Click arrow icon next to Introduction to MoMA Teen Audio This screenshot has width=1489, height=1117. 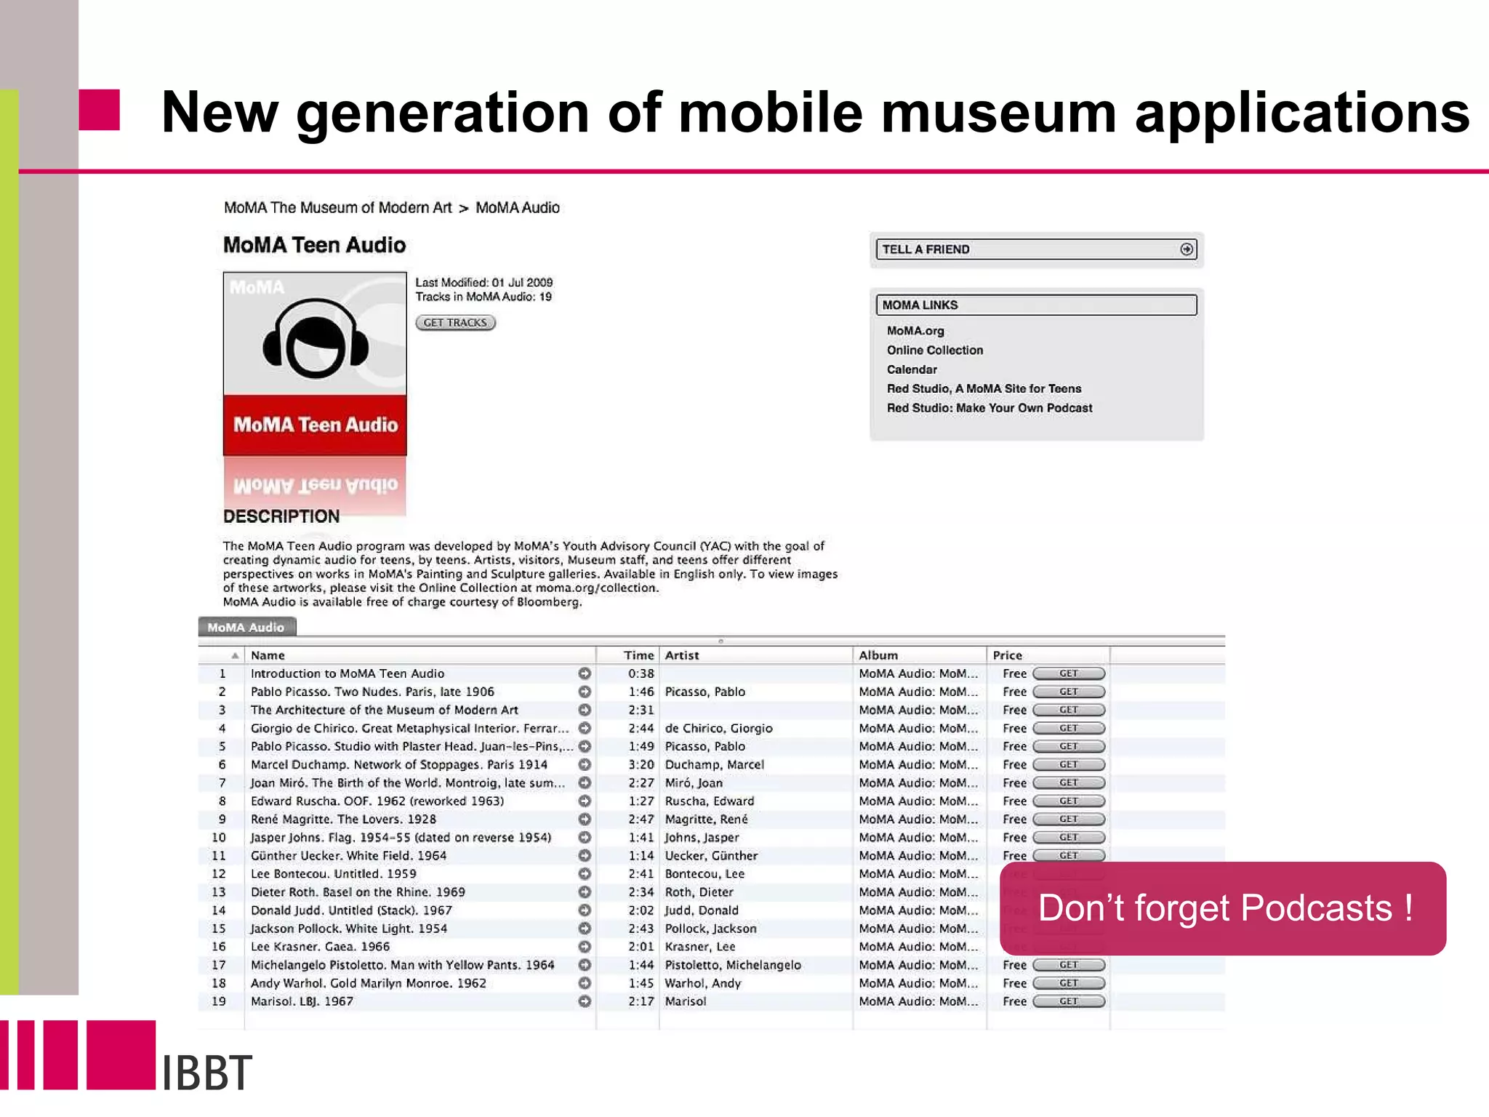(585, 673)
